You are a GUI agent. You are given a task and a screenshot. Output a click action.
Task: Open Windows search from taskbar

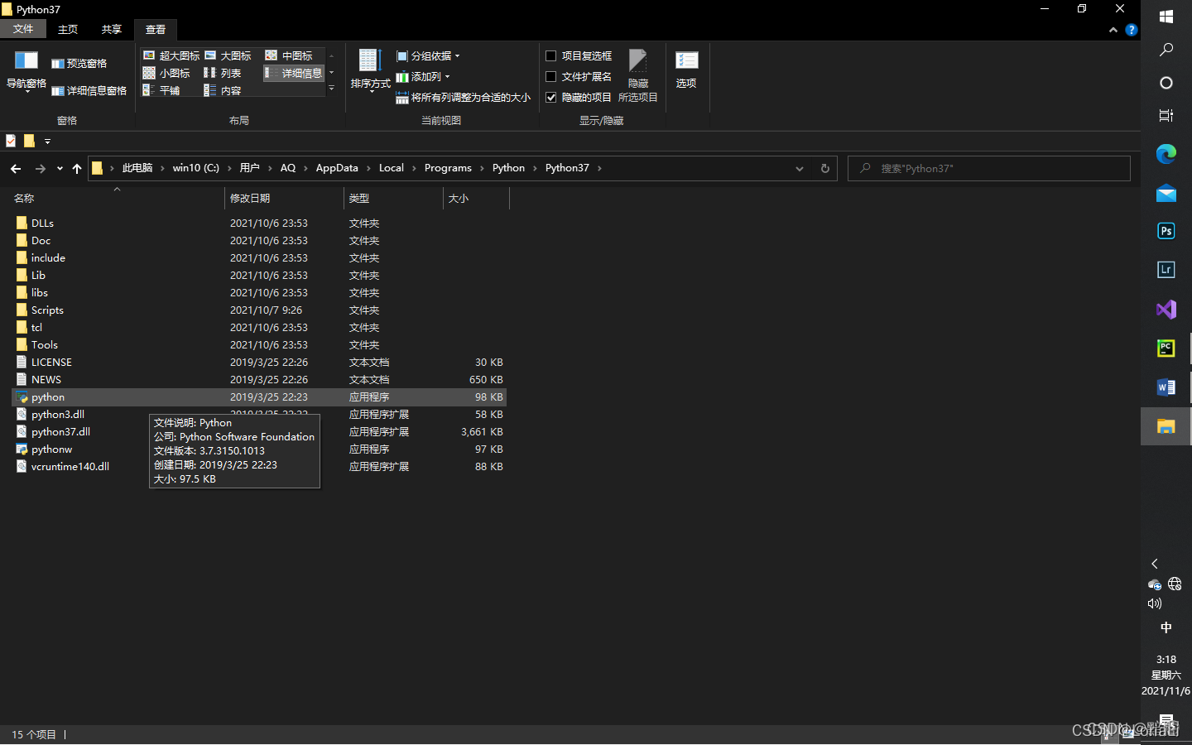click(1166, 50)
